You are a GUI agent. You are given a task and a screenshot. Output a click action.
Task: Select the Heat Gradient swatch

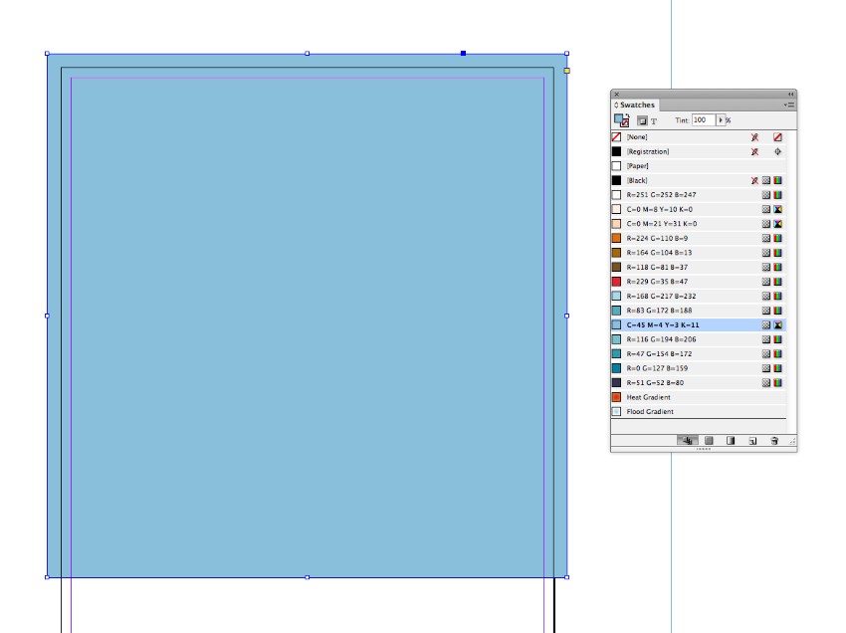click(x=698, y=397)
